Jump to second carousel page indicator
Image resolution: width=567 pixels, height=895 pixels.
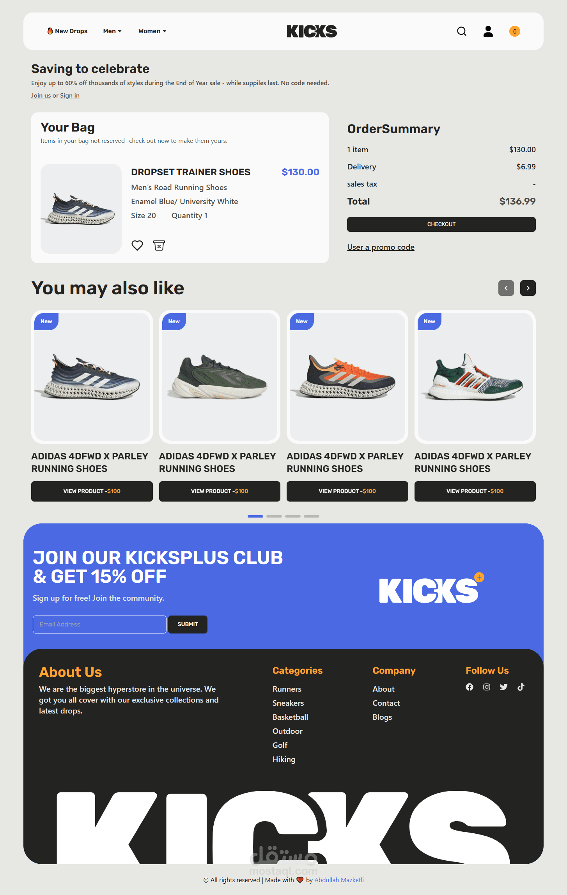coord(274,516)
